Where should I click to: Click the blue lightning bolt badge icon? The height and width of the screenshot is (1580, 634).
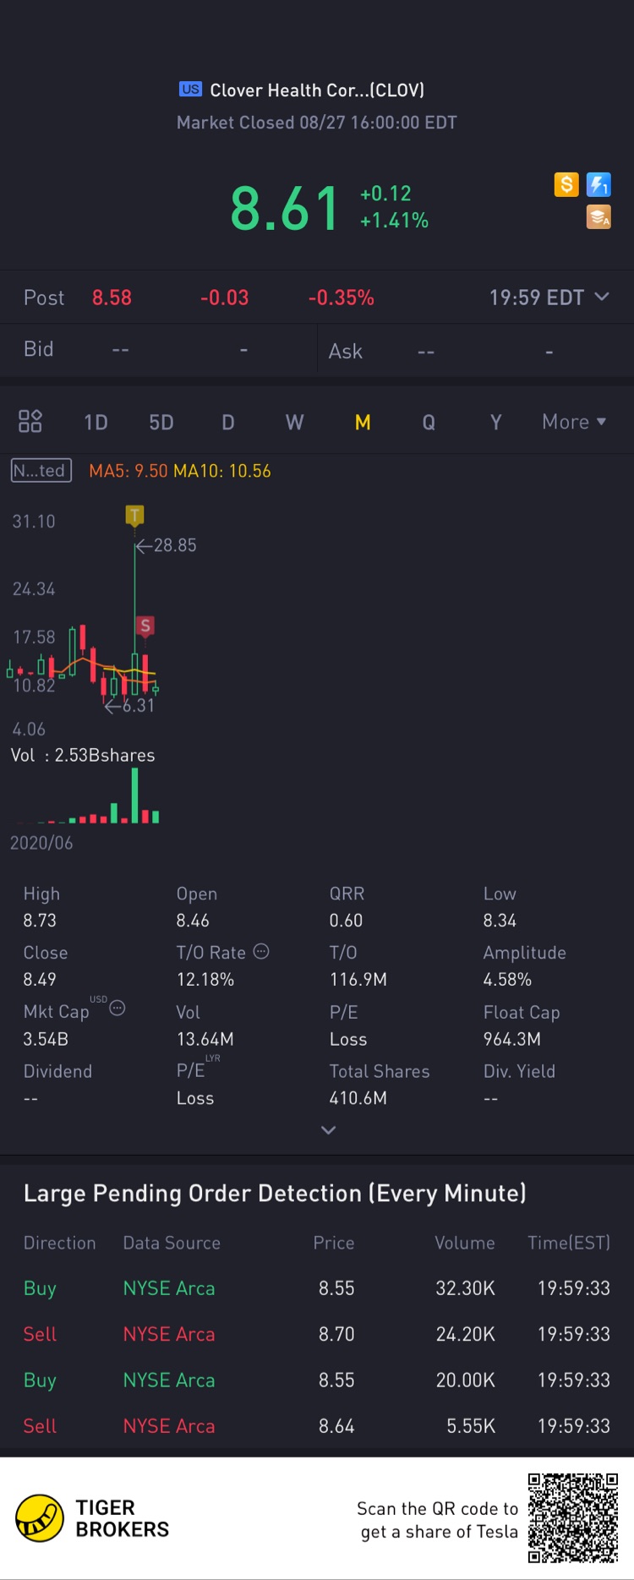[598, 184]
